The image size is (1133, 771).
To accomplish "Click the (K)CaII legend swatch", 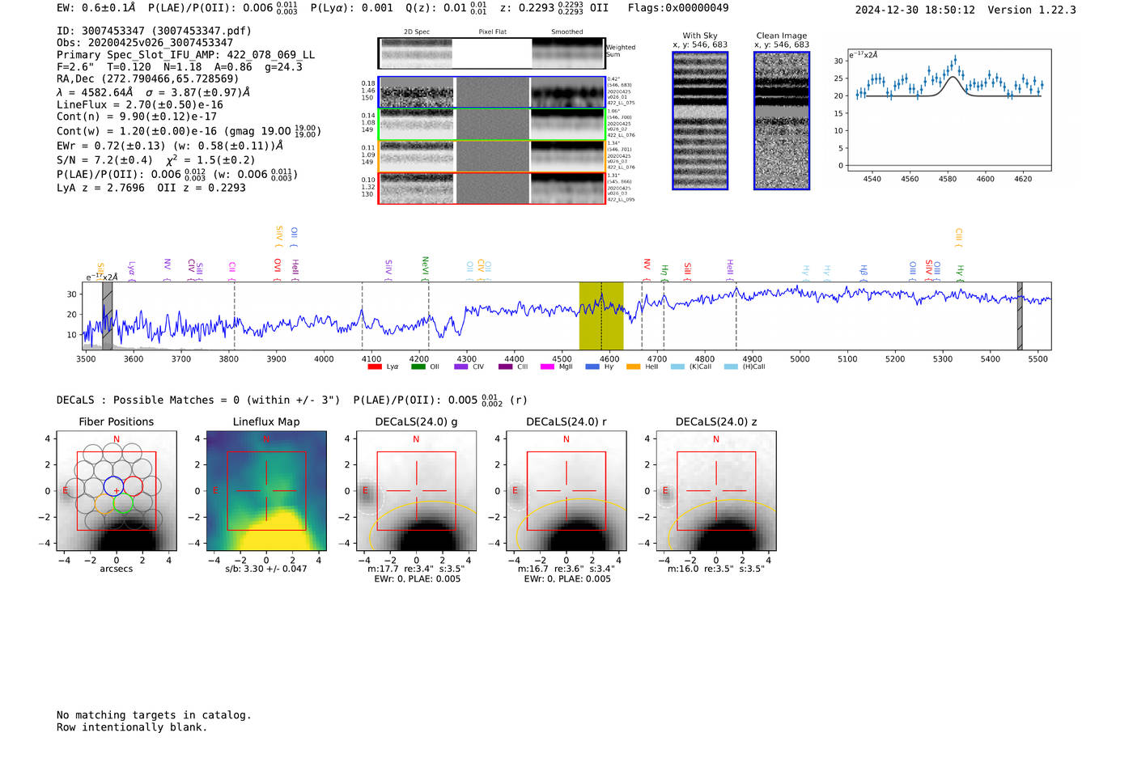I will (677, 366).
